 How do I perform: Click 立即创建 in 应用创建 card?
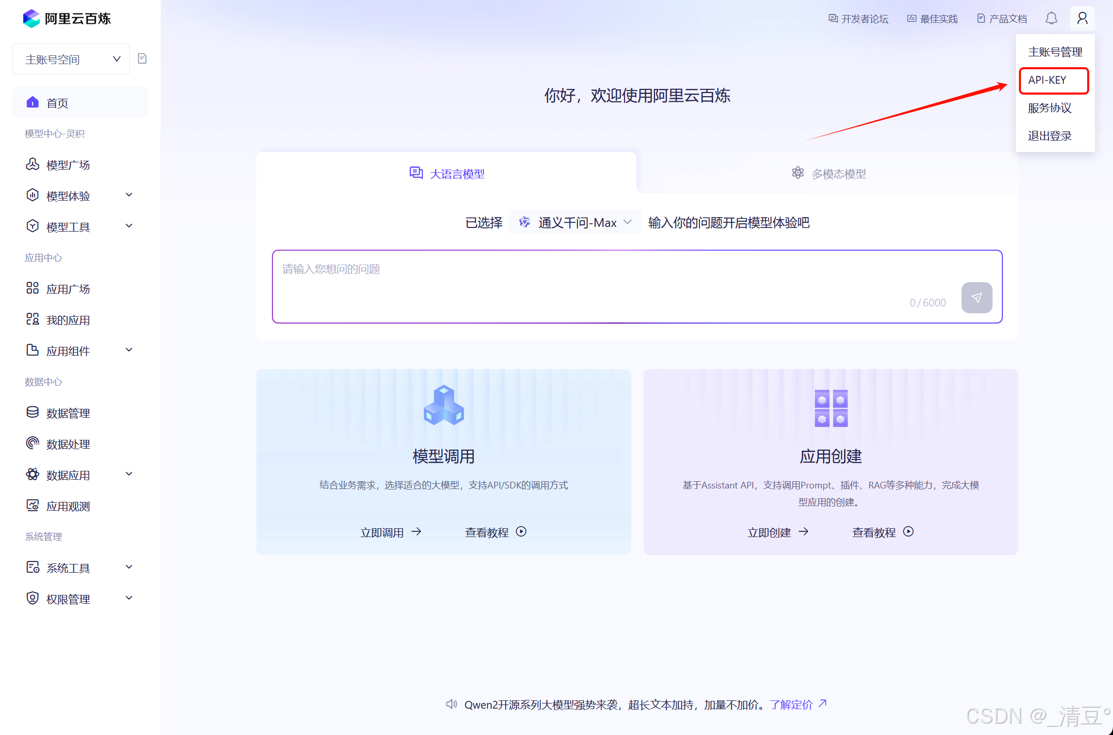coord(778,532)
